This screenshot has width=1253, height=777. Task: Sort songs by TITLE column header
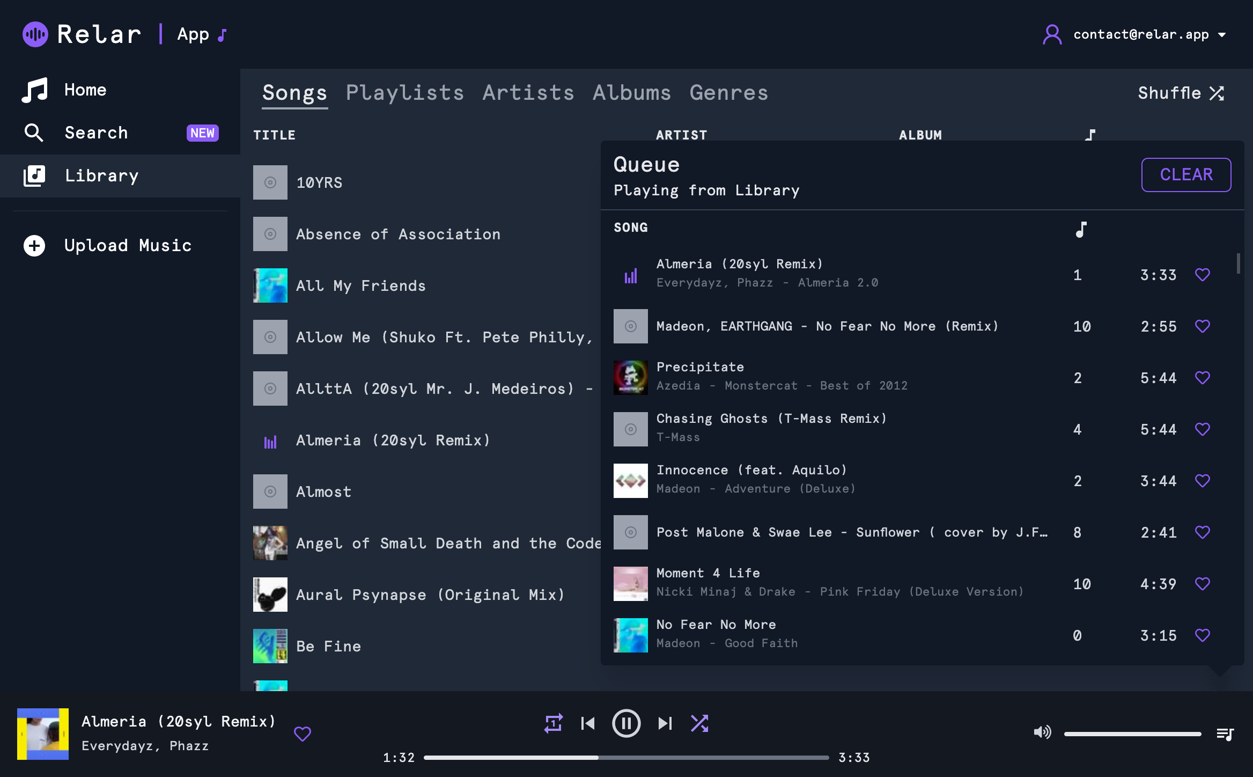(x=274, y=135)
